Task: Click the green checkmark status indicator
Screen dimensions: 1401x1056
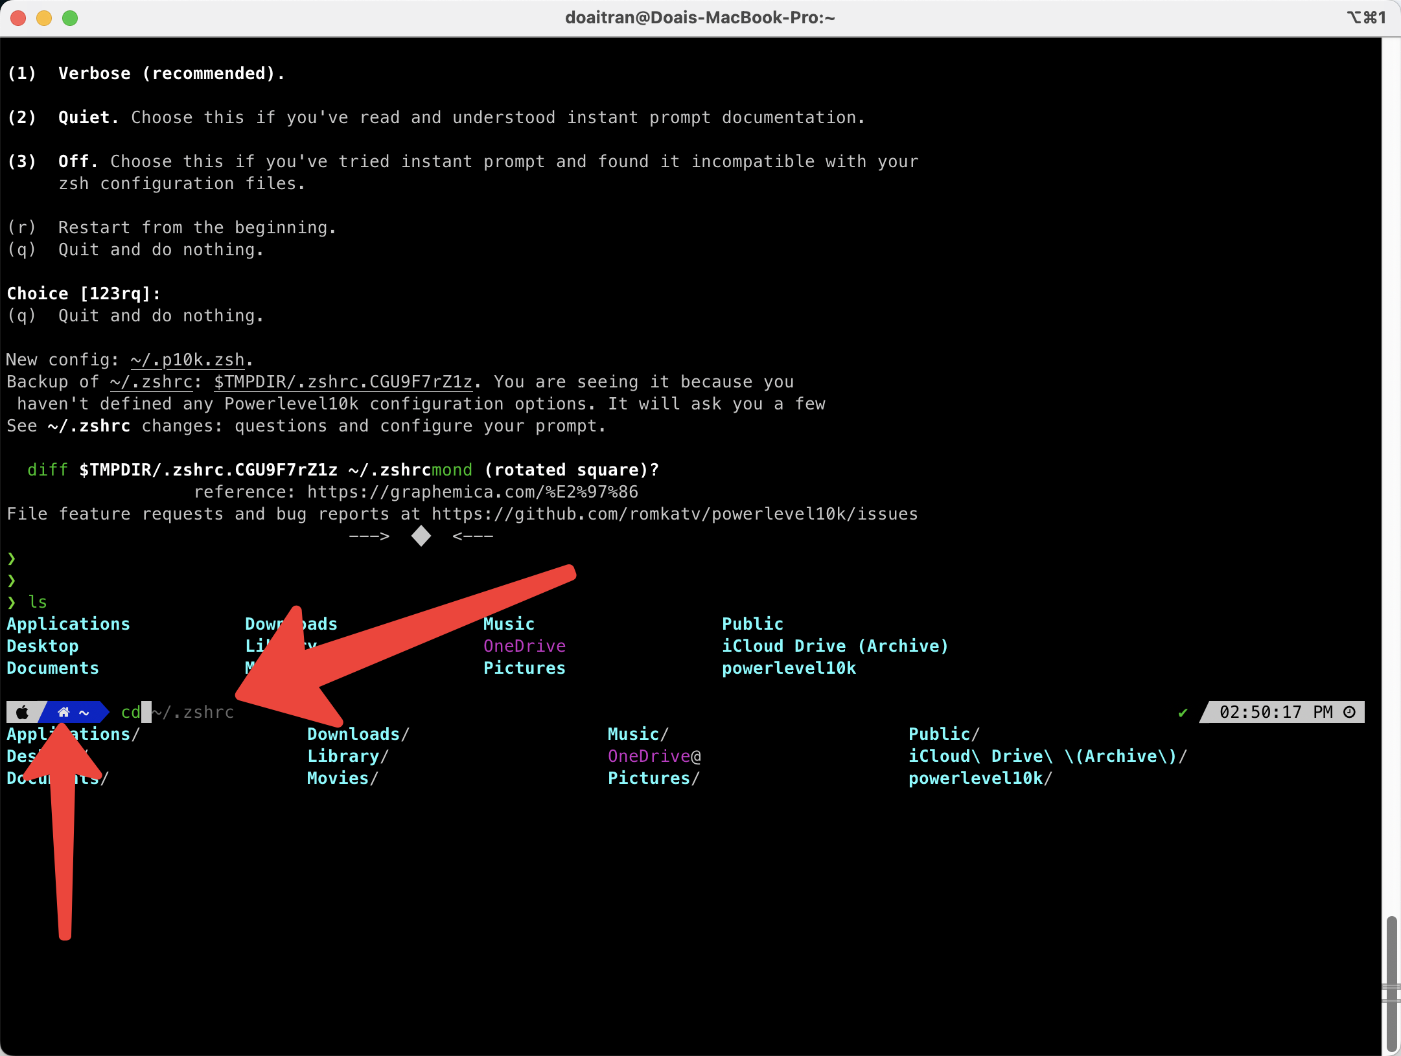Action: (x=1183, y=713)
